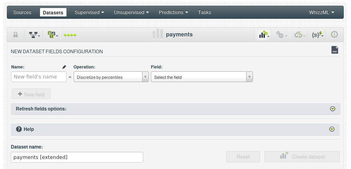Download the PDF document icon
Screen dimensions: 351x169
pyautogui.click(x=335, y=50)
